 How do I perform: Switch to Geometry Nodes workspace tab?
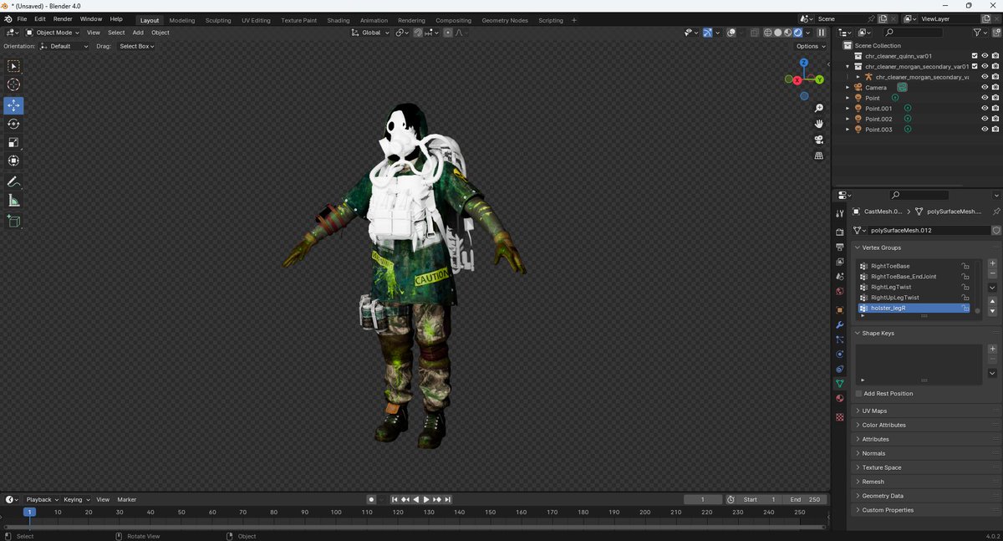click(x=505, y=20)
